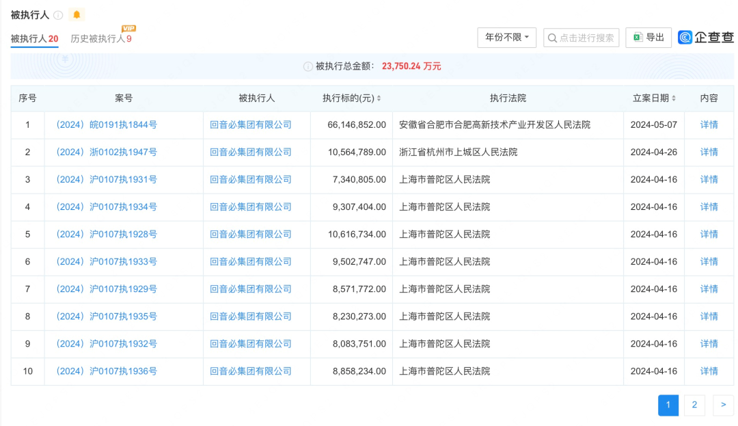The width and height of the screenshot is (738, 426).
Task: Click the info icon before 被执行总金额
Action: click(308, 66)
